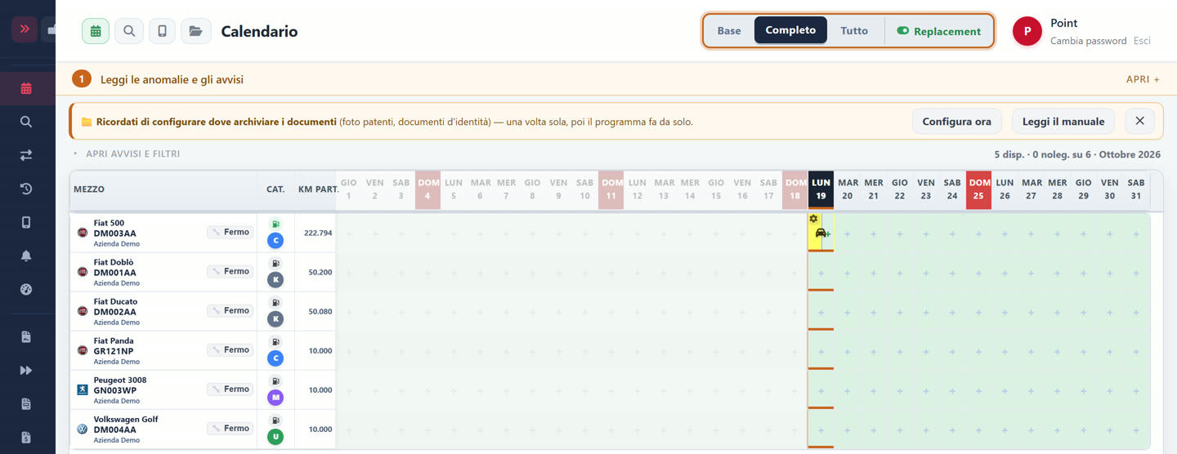Expand anomalies with APRI +

(1143, 79)
